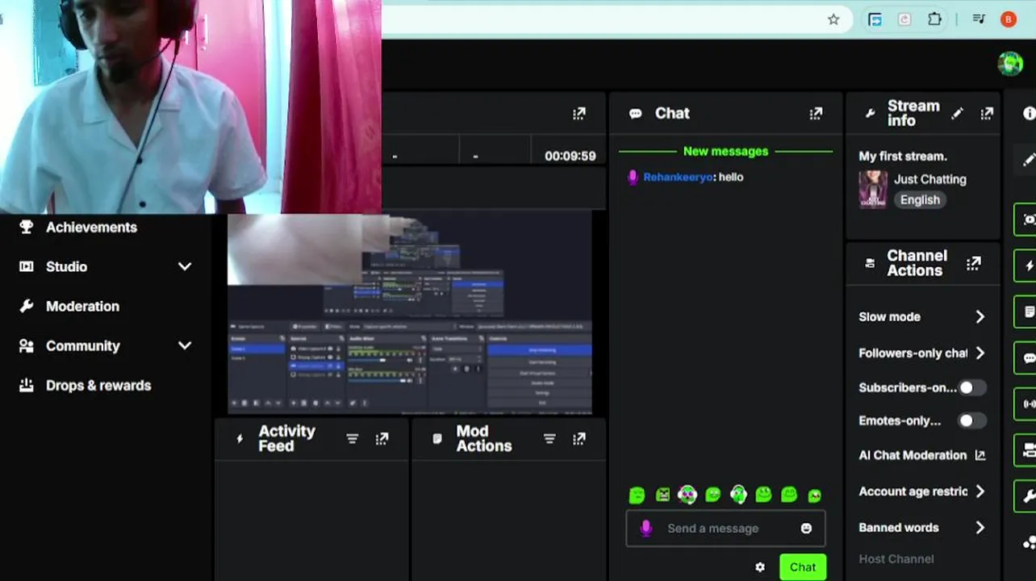Screen dimensions: 1036x581
Task: Pop out the Channel Actions panel
Action: point(974,263)
